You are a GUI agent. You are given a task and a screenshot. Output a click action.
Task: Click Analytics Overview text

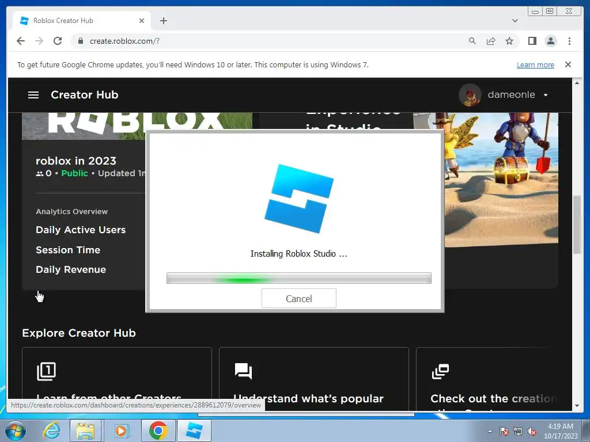(72, 212)
